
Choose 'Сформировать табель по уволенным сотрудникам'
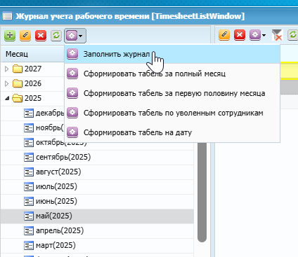tap(172, 113)
